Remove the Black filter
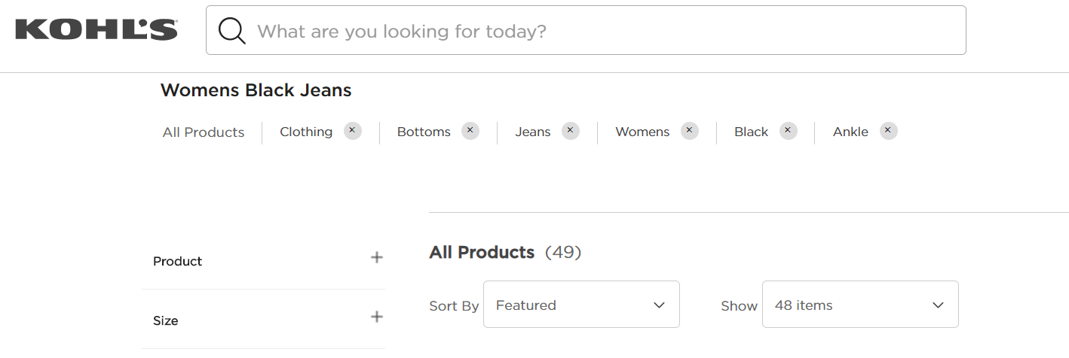The width and height of the screenshot is (1069, 358). click(789, 131)
